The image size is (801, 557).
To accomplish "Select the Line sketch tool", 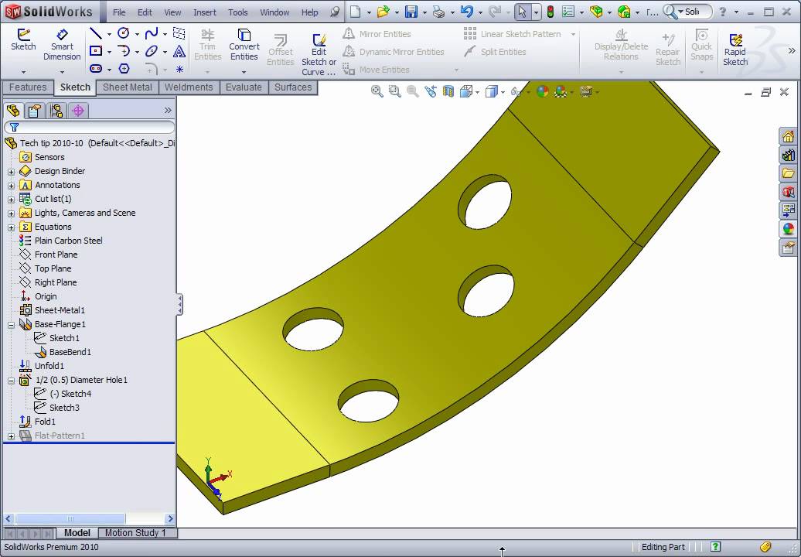I will pyautogui.click(x=96, y=34).
